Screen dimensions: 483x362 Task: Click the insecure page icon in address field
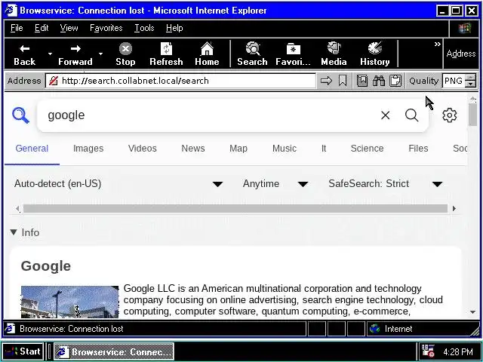coord(54,81)
